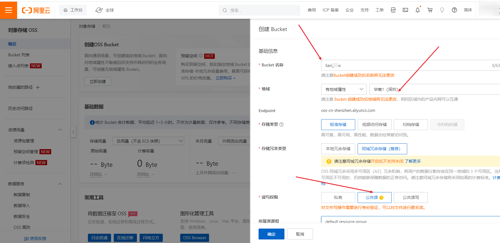Collapse the 数据服务 section
The height and width of the screenshot is (243, 500).
pos(60,184)
